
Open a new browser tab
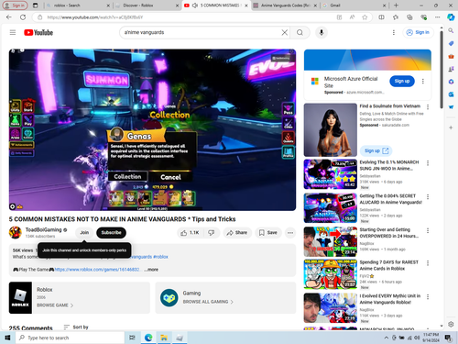coord(396,6)
